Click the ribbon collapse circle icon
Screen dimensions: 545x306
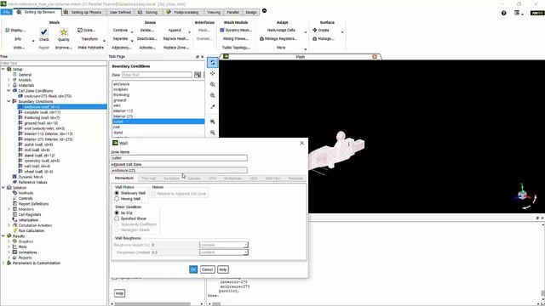[x=265, y=11]
